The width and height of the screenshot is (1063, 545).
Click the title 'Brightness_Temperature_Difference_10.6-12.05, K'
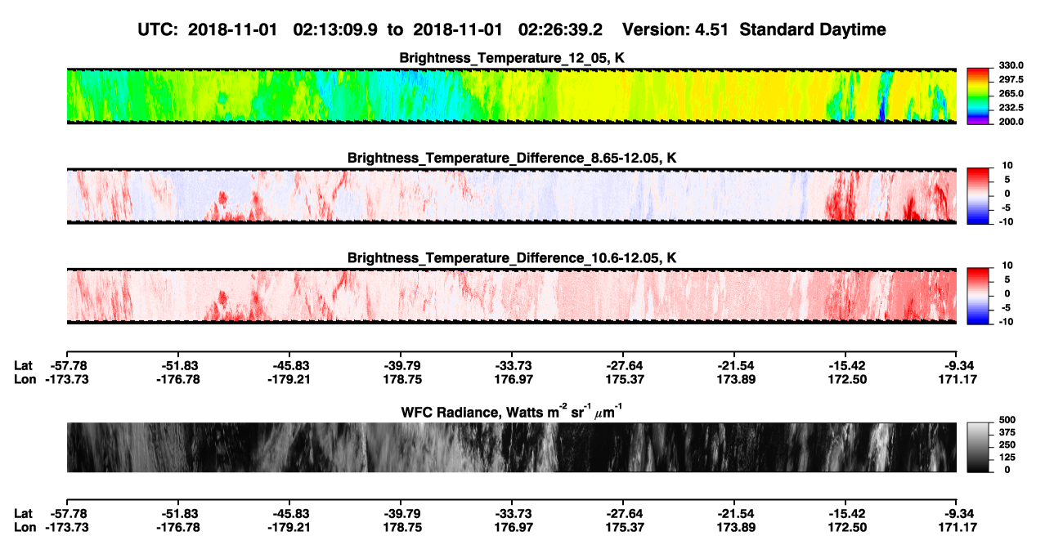tap(512, 258)
